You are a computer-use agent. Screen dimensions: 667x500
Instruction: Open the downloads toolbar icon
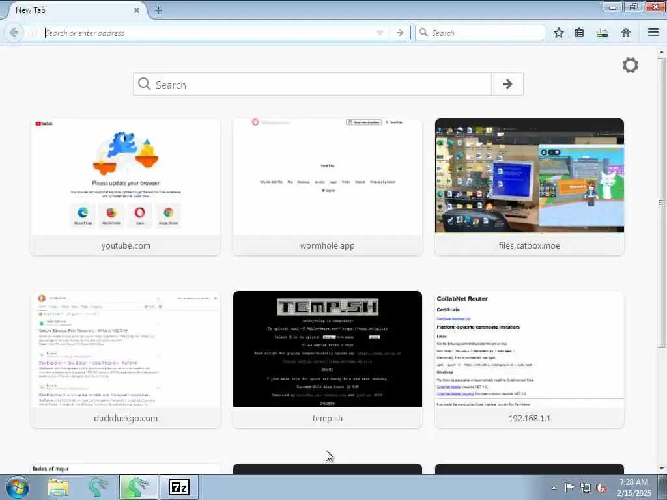click(603, 33)
